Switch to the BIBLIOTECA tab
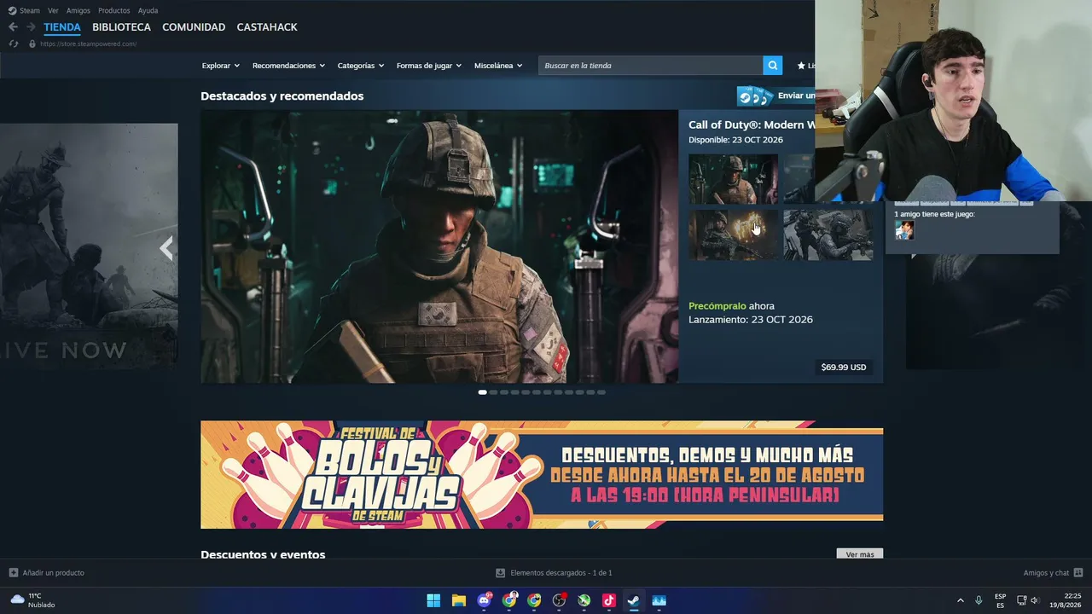Screen dimensions: 1092x614 (121, 27)
